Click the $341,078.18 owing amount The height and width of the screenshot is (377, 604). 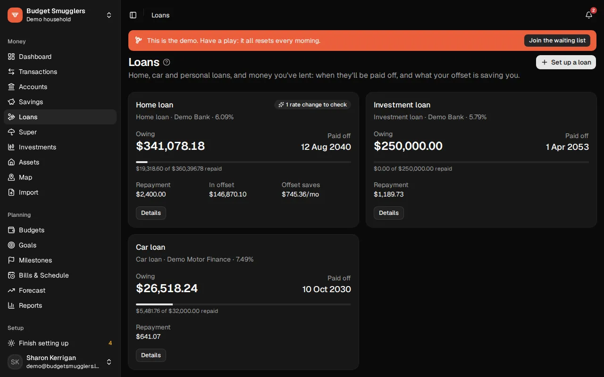170,146
